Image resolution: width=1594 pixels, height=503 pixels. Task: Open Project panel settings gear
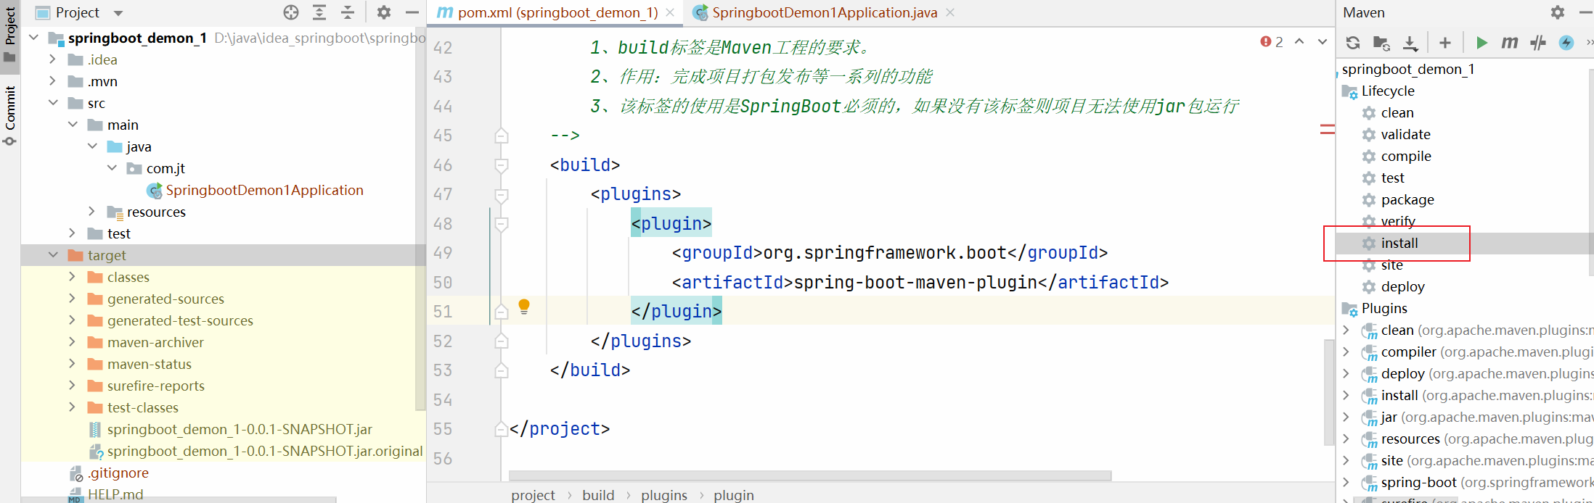coord(384,12)
